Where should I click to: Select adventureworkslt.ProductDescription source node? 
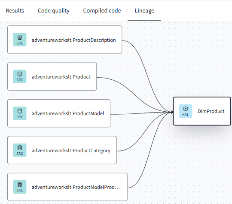tap(64, 40)
